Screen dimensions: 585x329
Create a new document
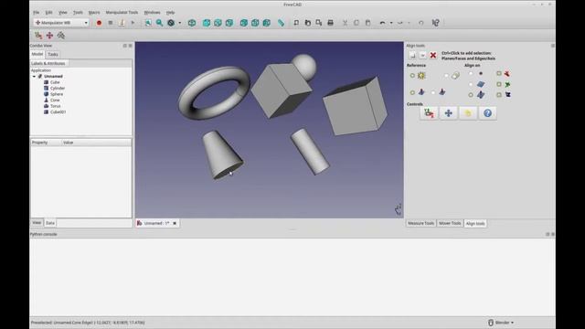coord(296,23)
